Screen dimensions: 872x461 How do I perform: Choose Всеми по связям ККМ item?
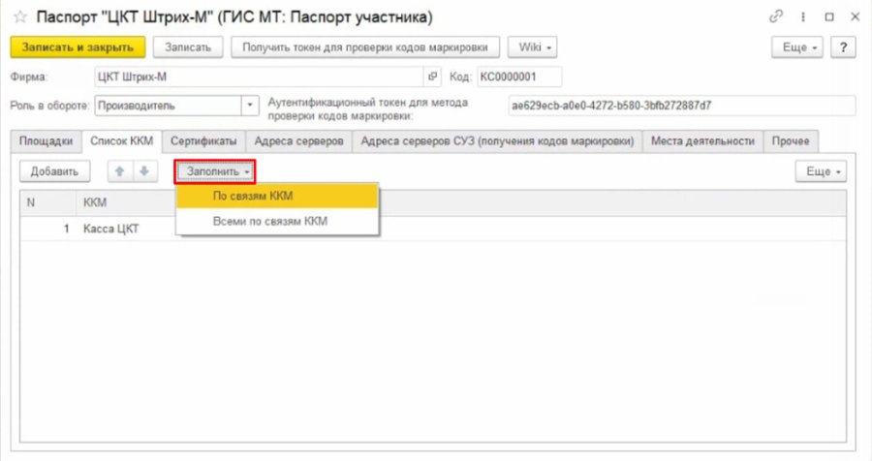277,221
